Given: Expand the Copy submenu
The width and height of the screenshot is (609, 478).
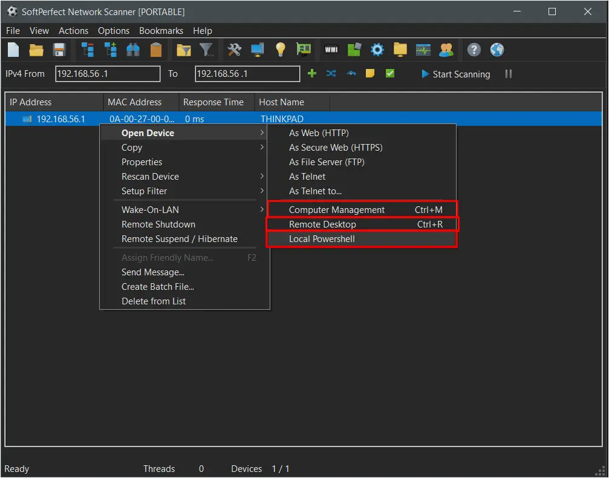Looking at the screenshot, I should click(184, 148).
